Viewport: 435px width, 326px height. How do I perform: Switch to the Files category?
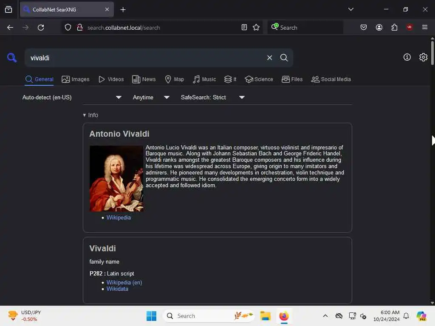pyautogui.click(x=292, y=79)
